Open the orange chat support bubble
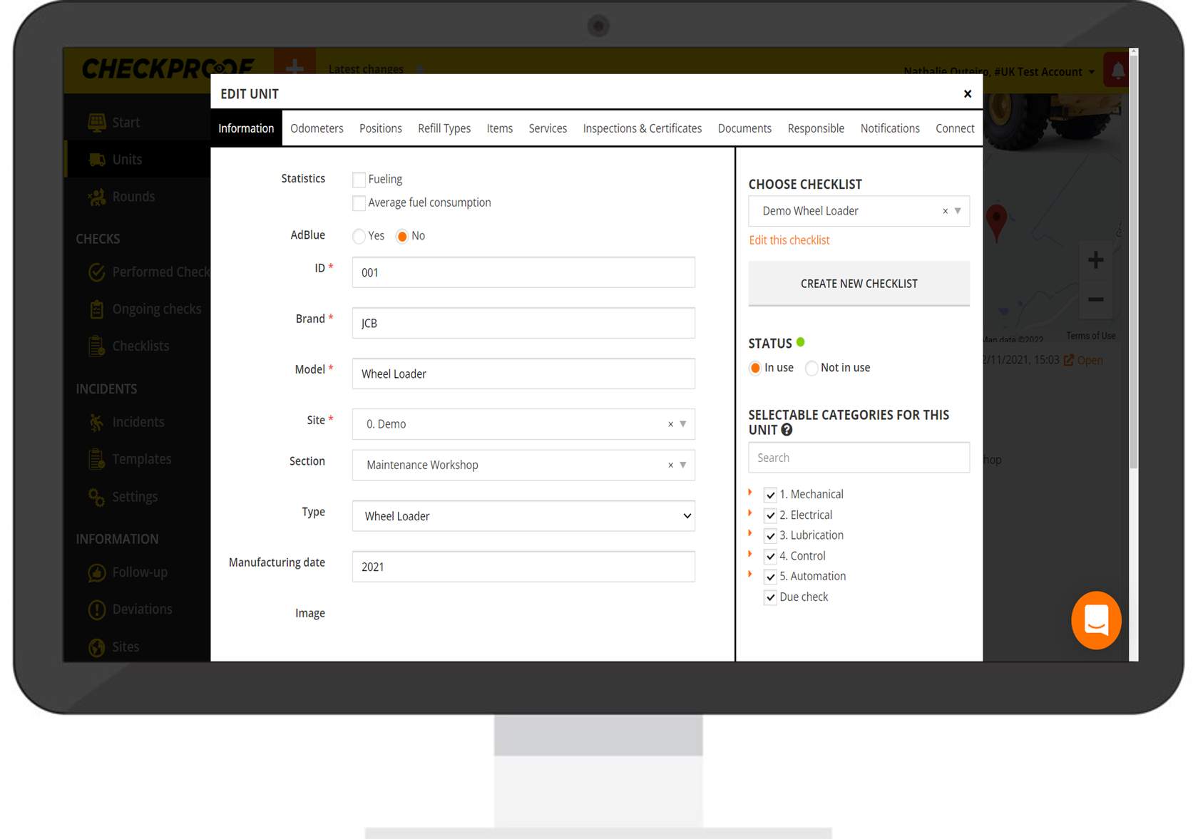Viewport: 1198px width, 839px height. (1096, 620)
